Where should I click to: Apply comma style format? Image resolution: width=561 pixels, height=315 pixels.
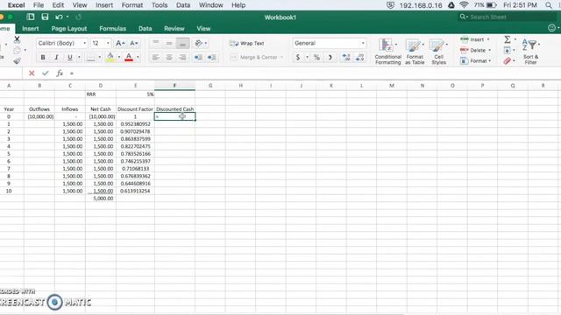(330, 57)
